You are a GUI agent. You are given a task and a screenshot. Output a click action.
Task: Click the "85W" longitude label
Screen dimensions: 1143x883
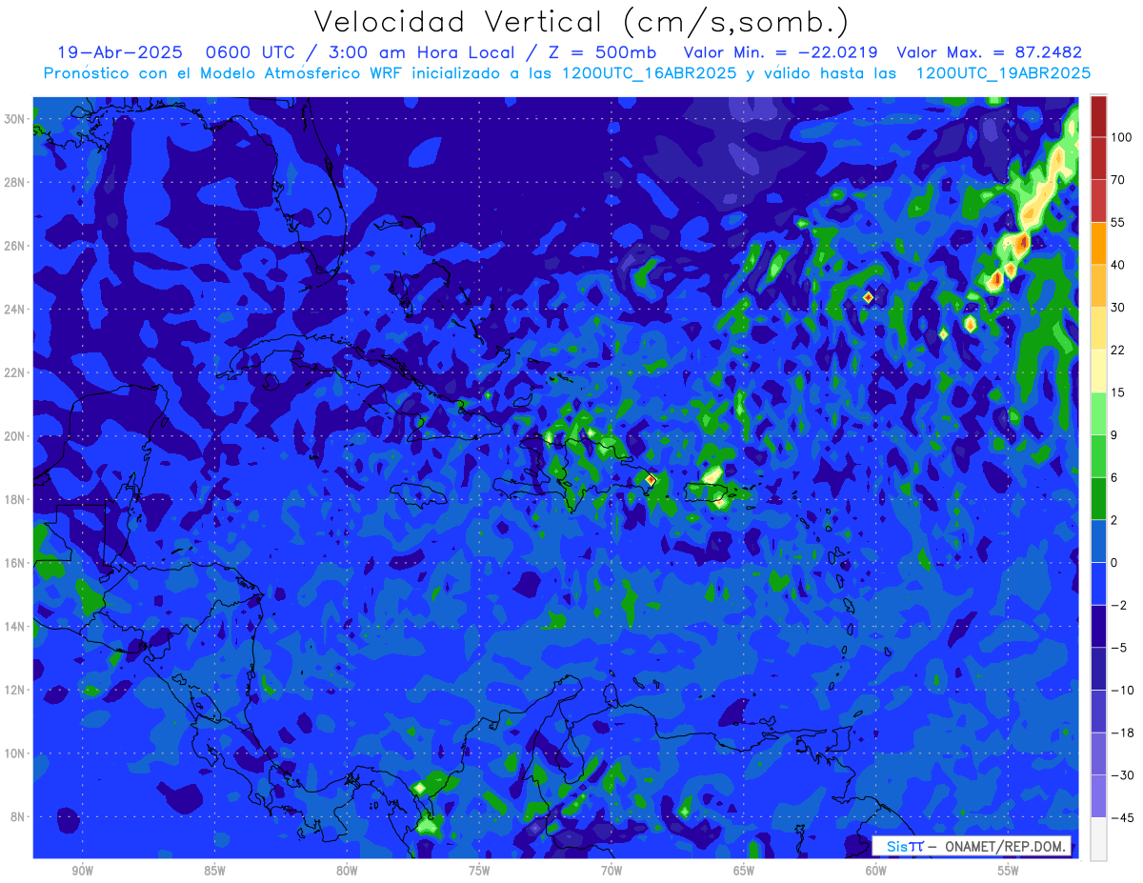coord(214,871)
